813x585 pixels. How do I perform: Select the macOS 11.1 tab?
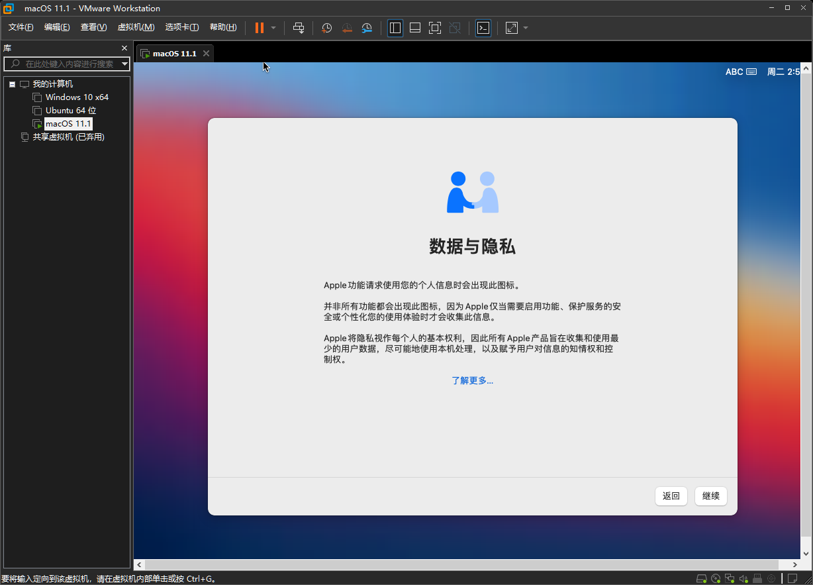(x=174, y=54)
